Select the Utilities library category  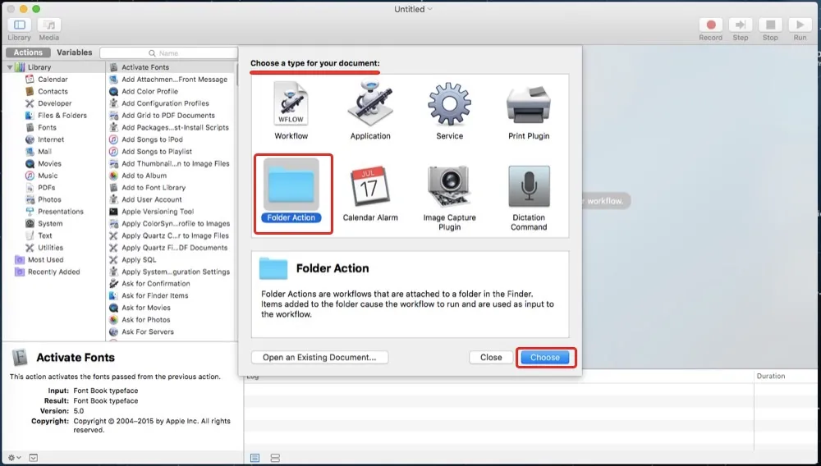tap(50, 248)
